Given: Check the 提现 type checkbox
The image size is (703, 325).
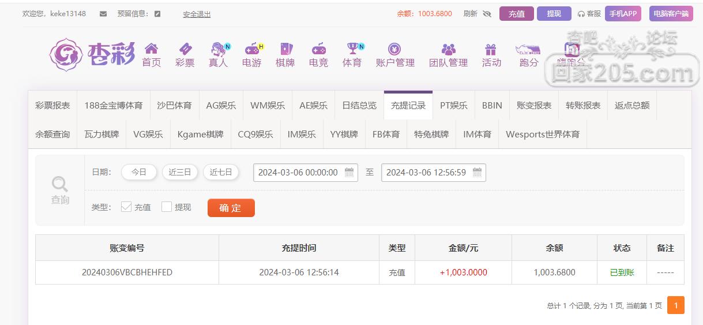Looking at the screenshot, I should pos(167,207).
